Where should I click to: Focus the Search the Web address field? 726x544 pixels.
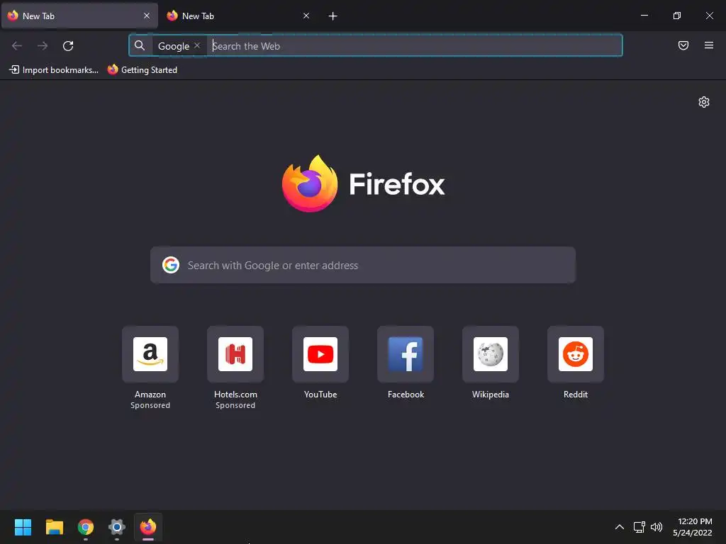[414, 46]
